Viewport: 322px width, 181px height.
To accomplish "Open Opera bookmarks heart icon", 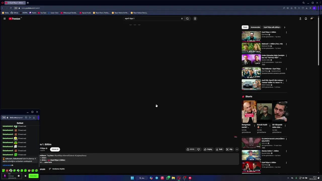I will [x=303, y=8].
